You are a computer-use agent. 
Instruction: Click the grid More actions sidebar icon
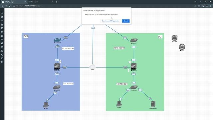(x=2, y=32)
